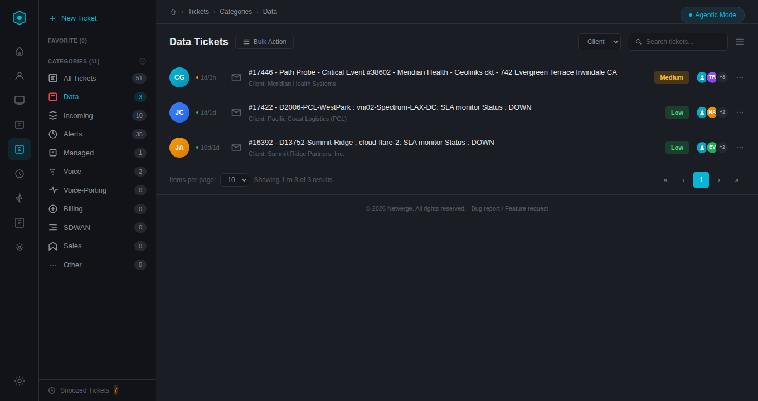Open the Bulk Action menu

[x=264, y=41]
